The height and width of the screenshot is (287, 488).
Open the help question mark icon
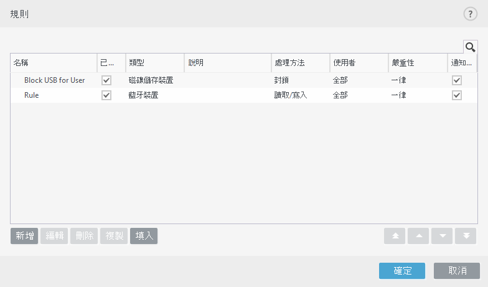coord(470,14)
